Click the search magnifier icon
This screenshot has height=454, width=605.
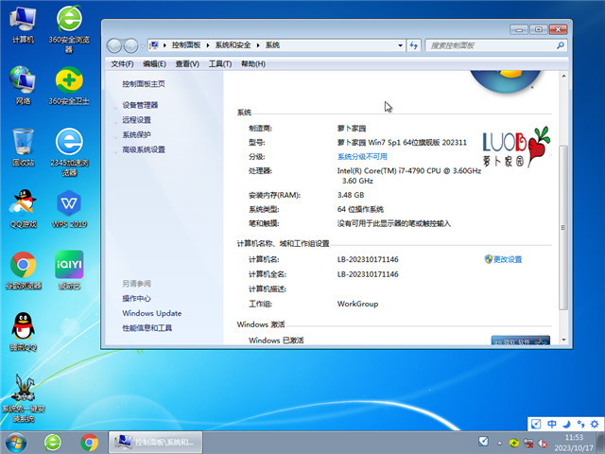(561, 45)
